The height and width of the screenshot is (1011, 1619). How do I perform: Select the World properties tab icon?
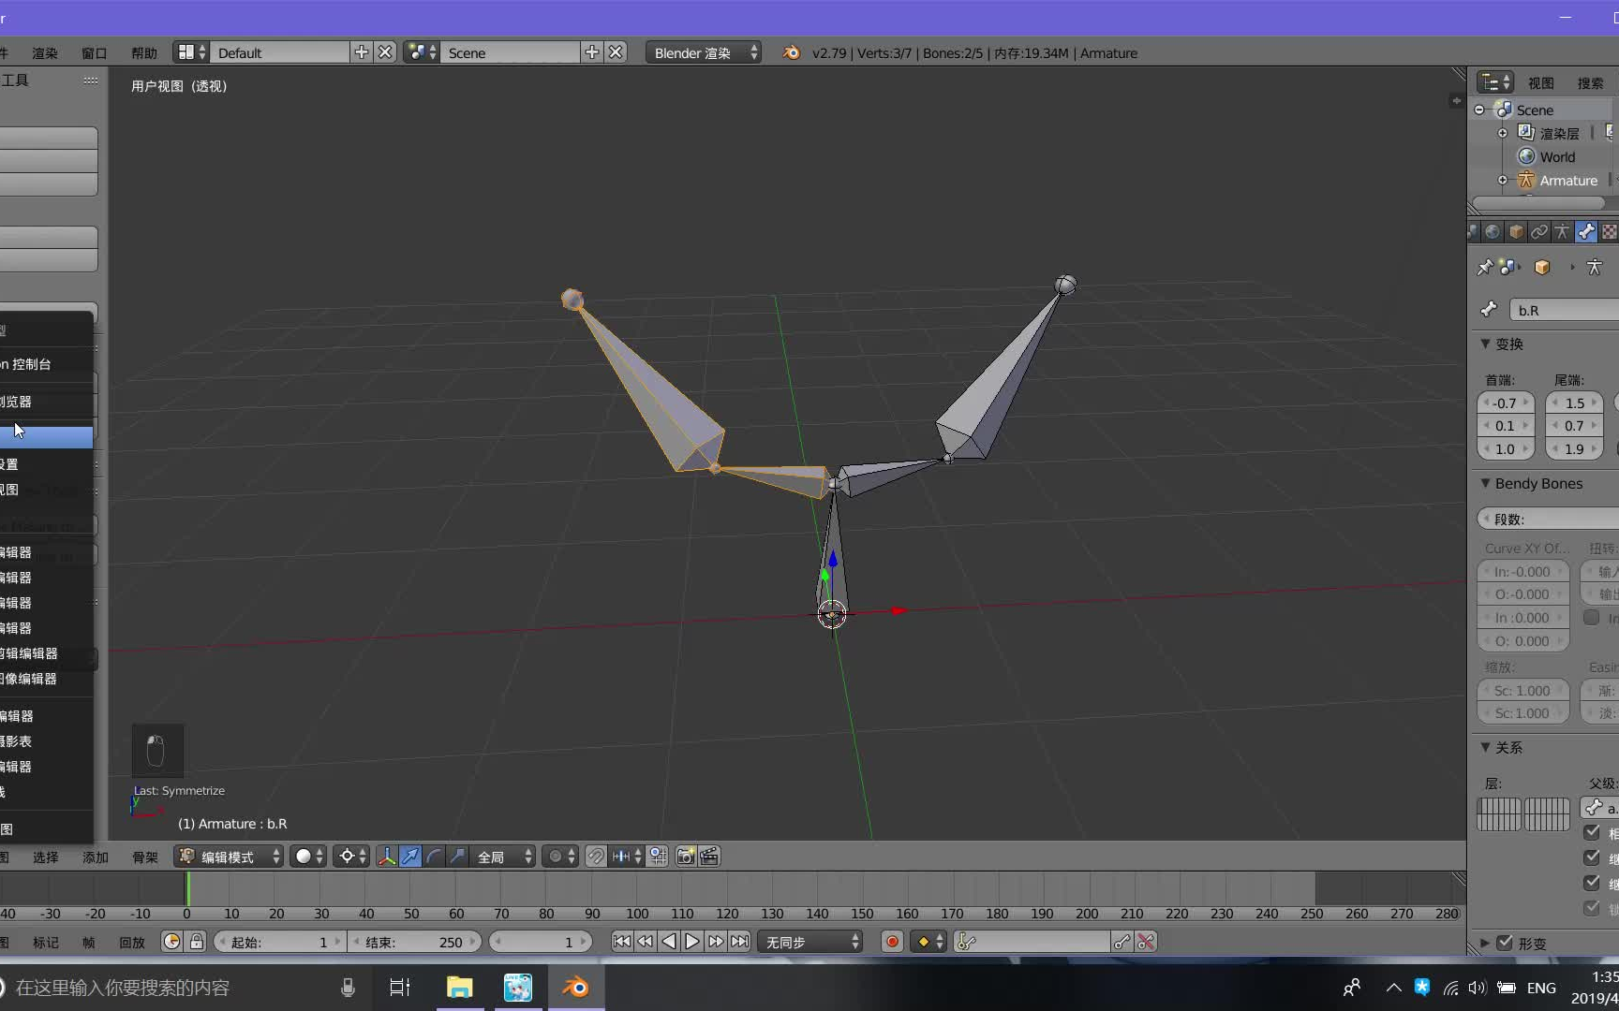click(x=1493, y=231)
